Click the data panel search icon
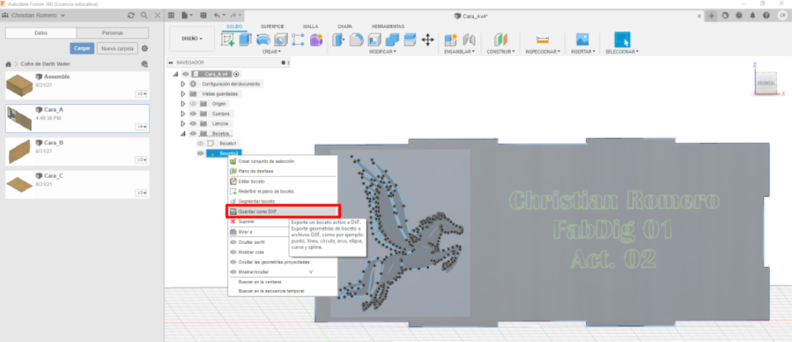Image resolution: width=792 pixels, height=342 pixels. (x=144, y=16)
